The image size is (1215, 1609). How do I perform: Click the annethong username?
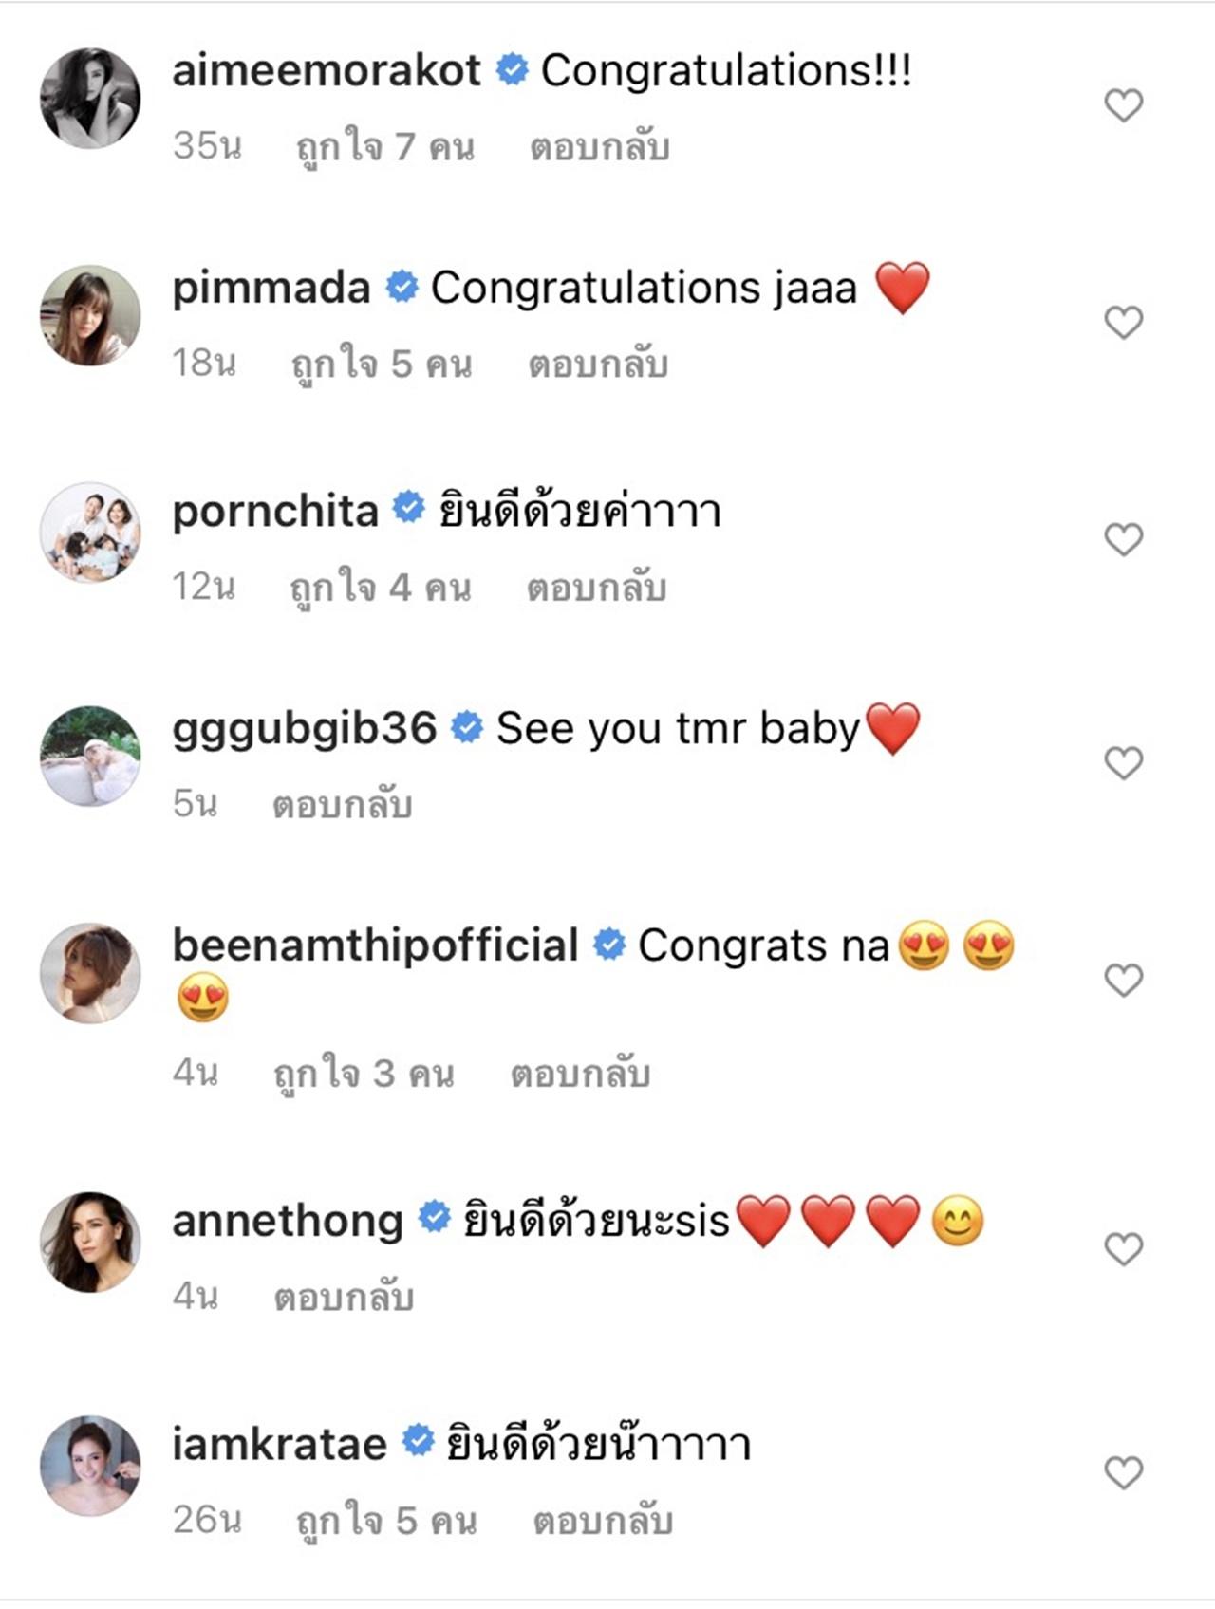[288, 1221]
